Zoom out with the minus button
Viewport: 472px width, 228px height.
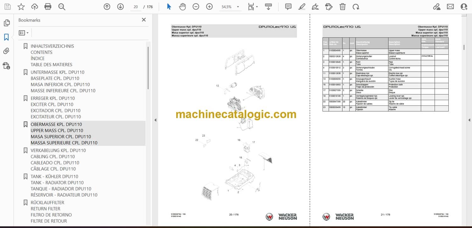[196, 7]
